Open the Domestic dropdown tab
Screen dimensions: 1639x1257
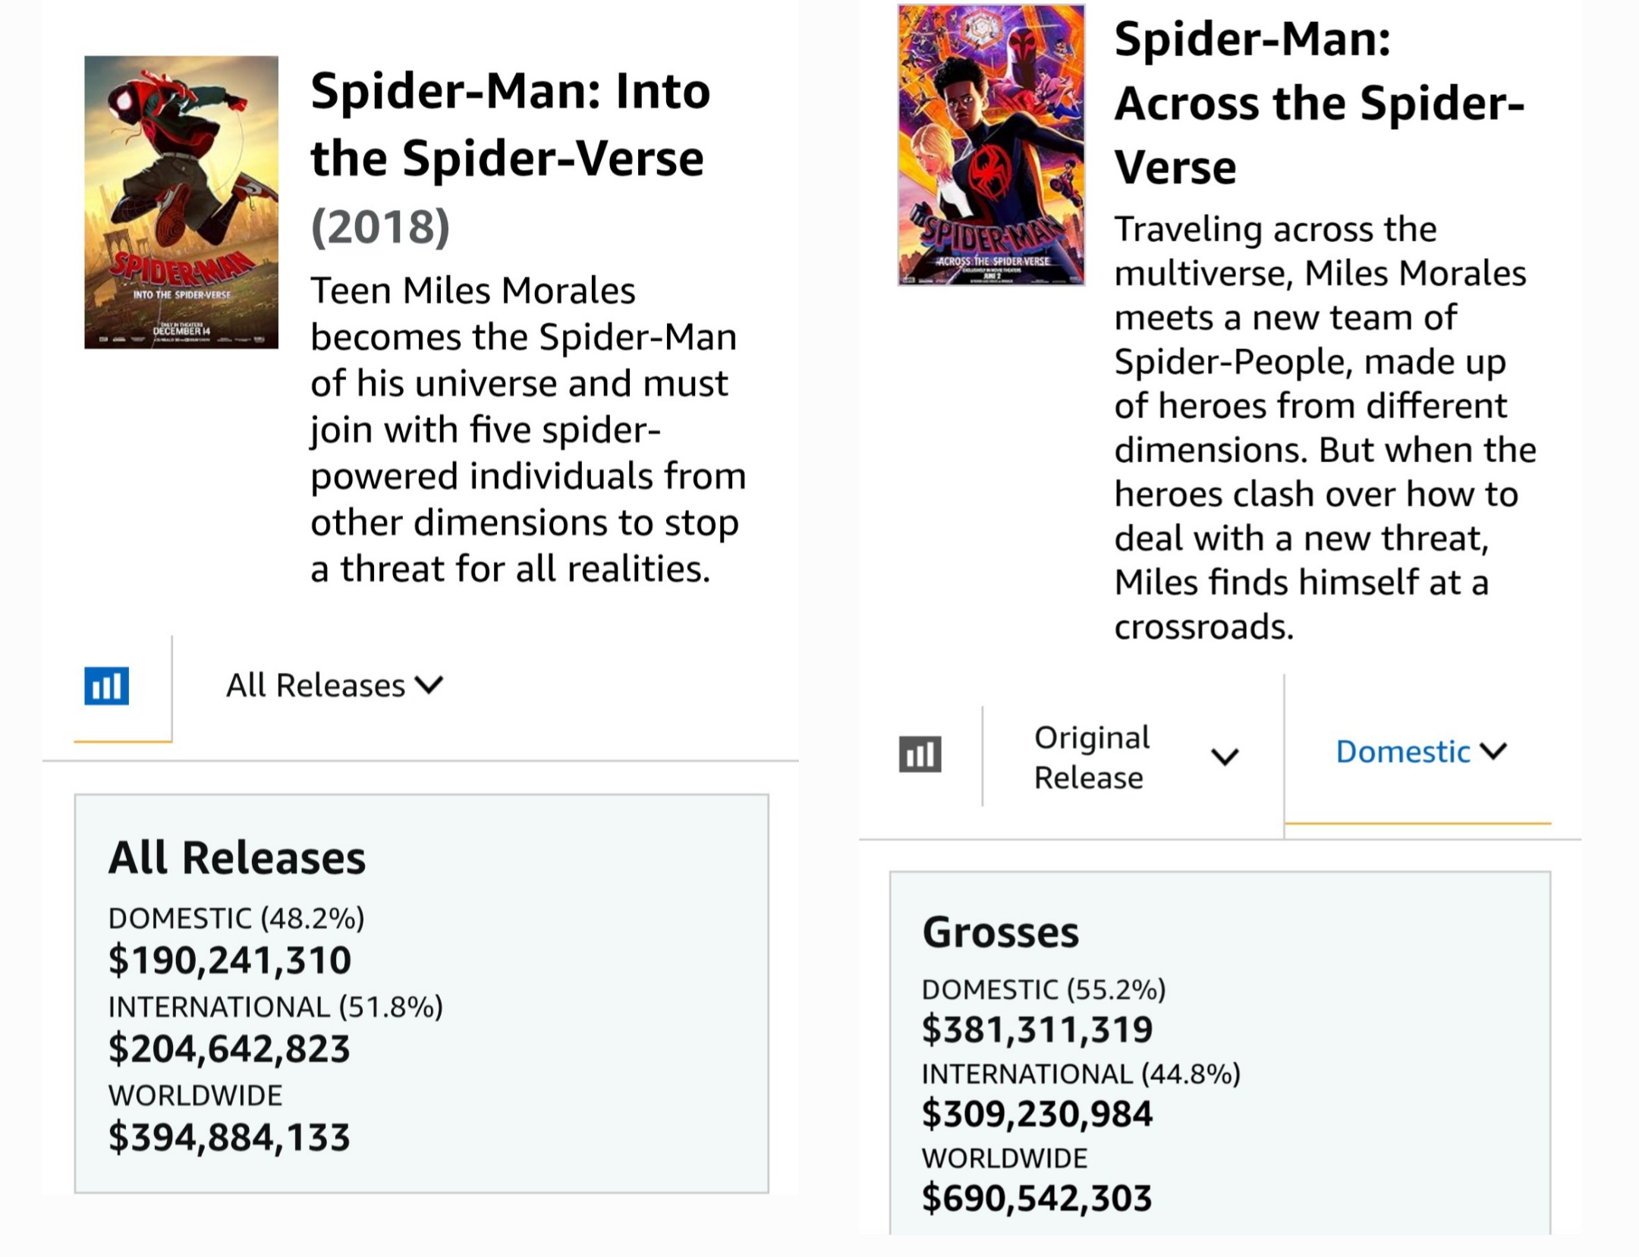coord(1421,752)
